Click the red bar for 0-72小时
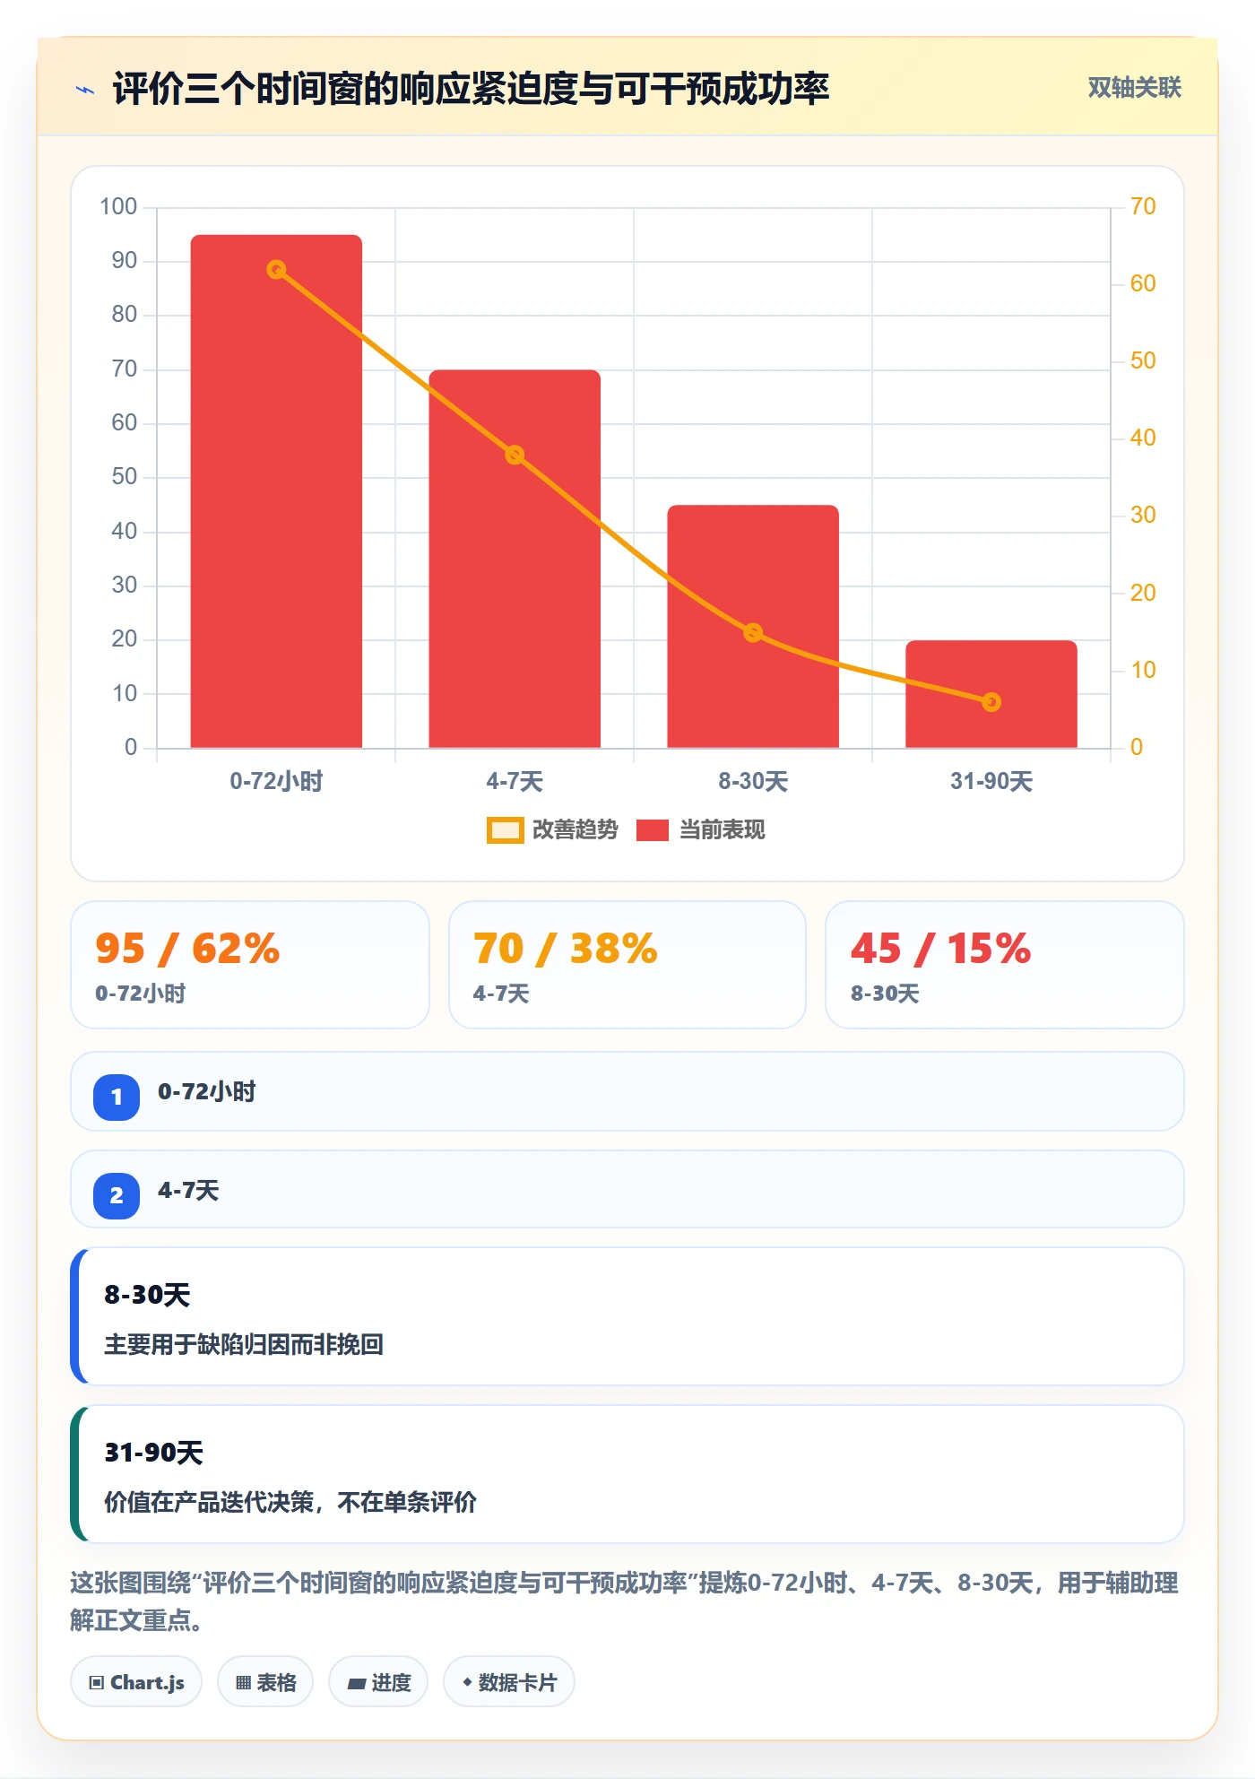This screenshot has height=1779, width=1255. coord(276,491)
